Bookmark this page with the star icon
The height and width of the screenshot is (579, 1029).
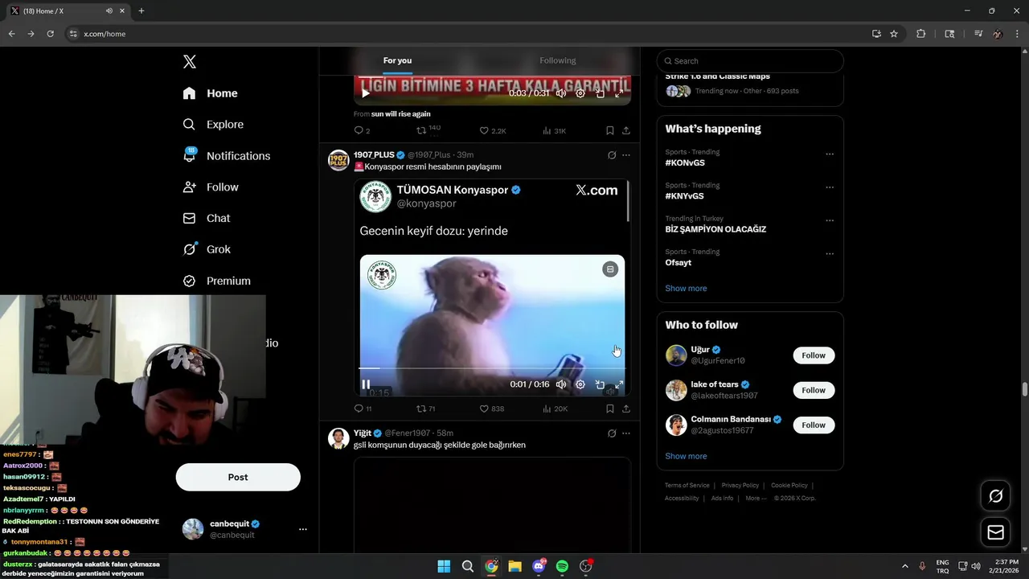point(894,34)
